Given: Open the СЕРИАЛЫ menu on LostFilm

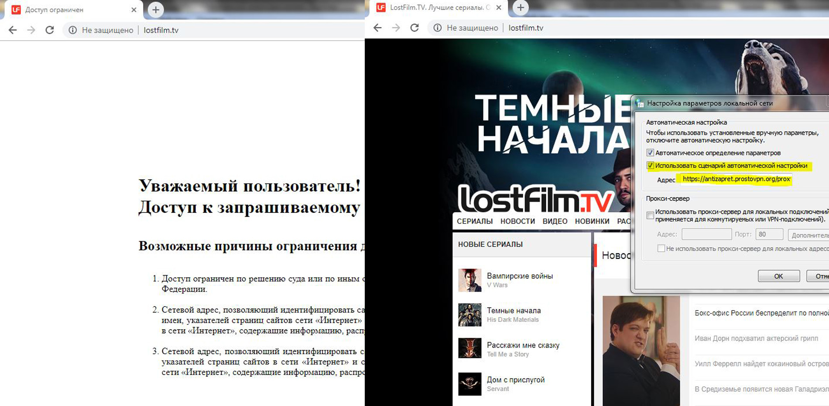Looking at the screenshot, I should 475,221.
